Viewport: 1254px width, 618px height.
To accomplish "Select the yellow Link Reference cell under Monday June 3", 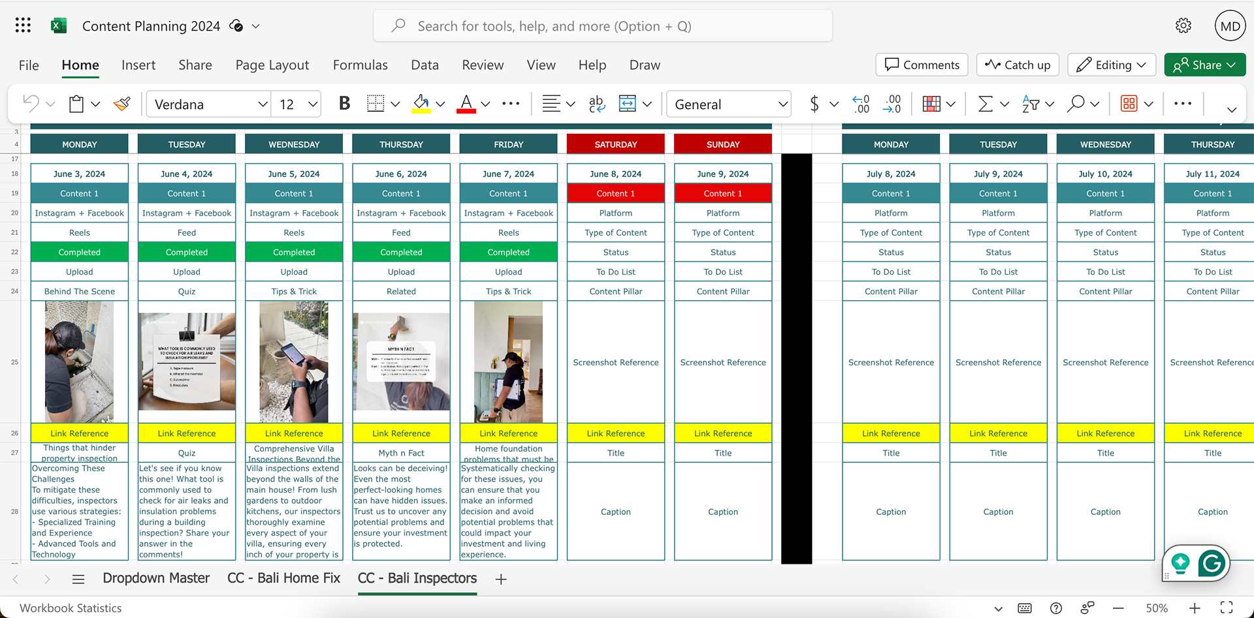I will [79, 433].
